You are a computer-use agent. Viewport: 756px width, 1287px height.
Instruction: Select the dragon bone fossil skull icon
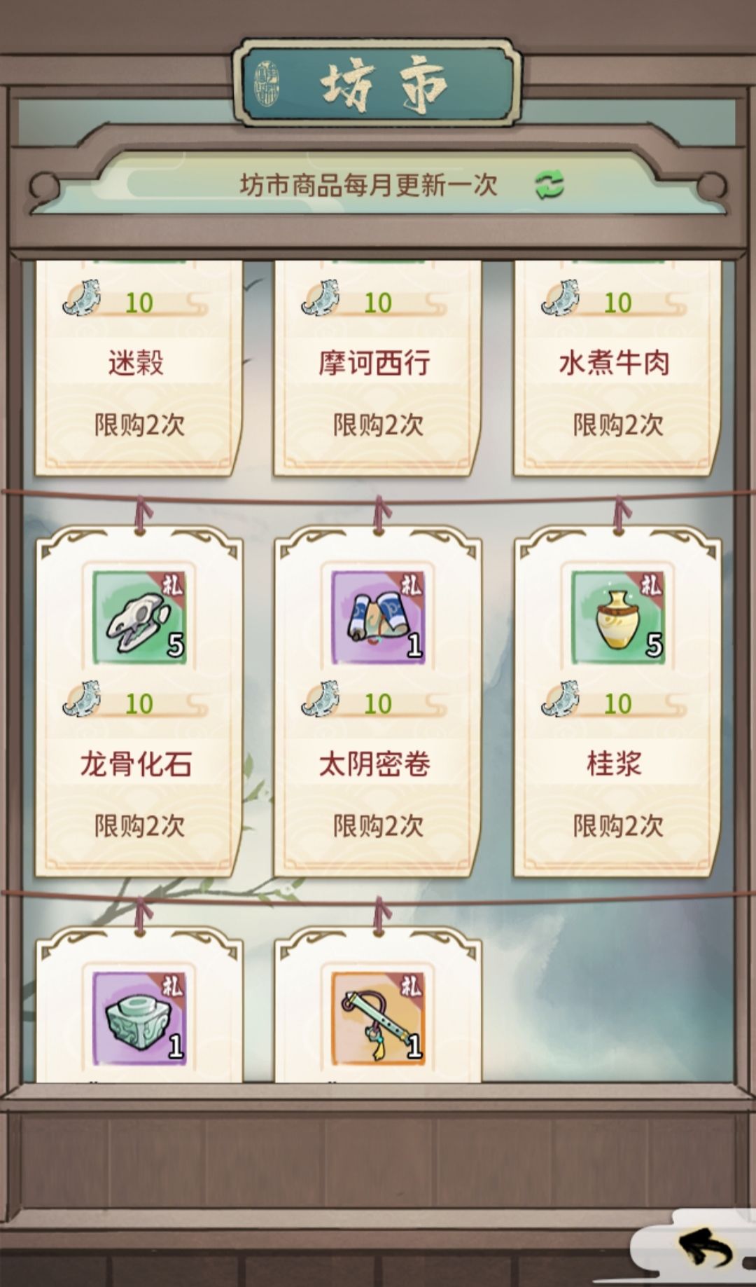click(139, 617)
